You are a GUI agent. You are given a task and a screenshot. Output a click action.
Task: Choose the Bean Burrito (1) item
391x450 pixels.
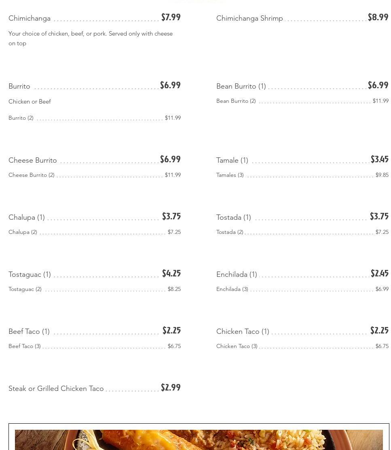pyautogui.click(x=241, y=86)
